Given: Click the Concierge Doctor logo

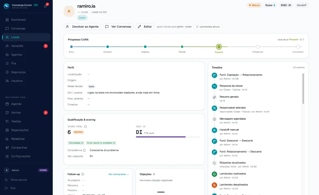Looking at the screenshot, I should click(x=7, y=6).
